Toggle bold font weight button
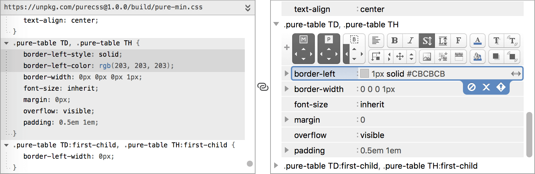Screen dimensions: 535x174 395,41
